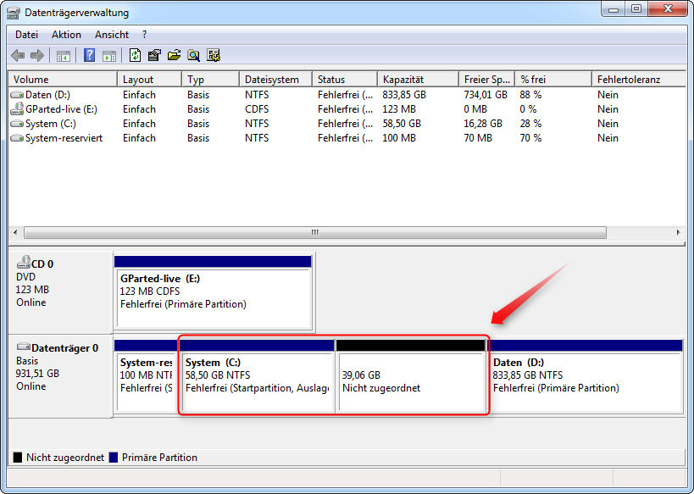Open the Datei menu
694x494 pixels.
[26, 35]
